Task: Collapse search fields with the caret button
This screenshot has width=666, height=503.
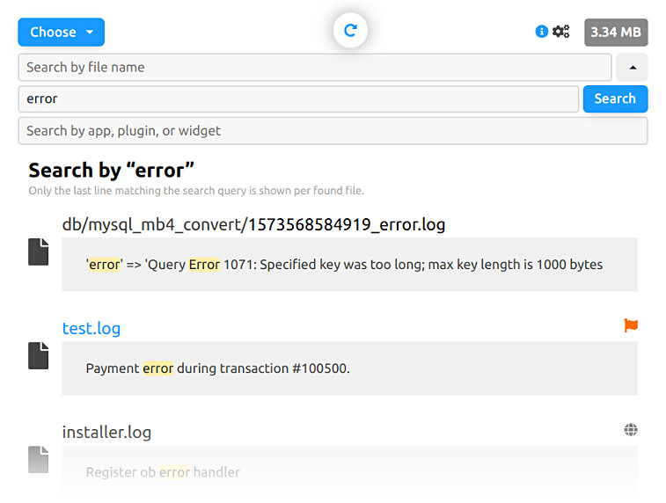Action: click(x=632, y=68)
